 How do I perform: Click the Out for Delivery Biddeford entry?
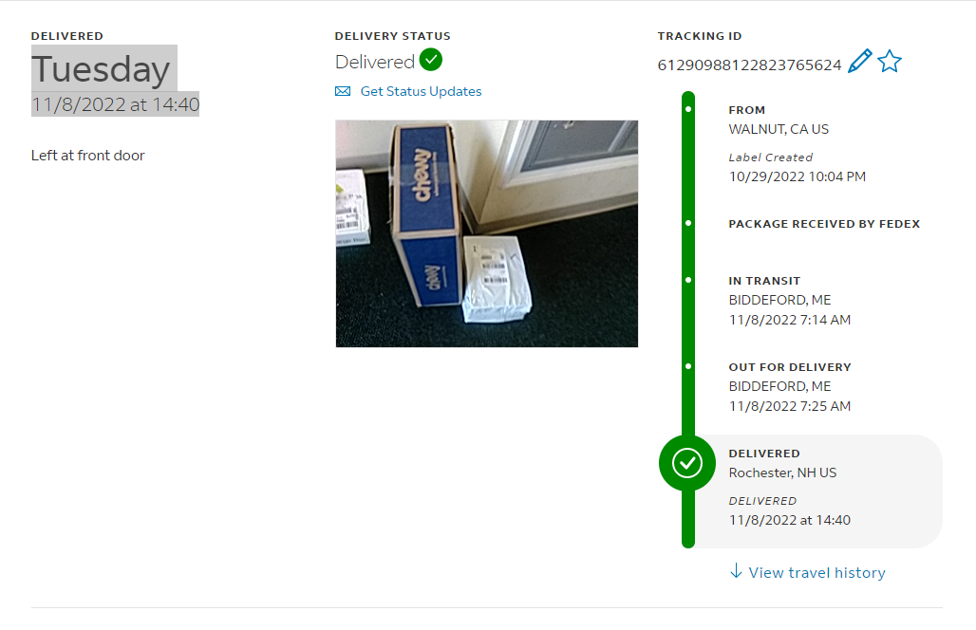coord(790,387)
